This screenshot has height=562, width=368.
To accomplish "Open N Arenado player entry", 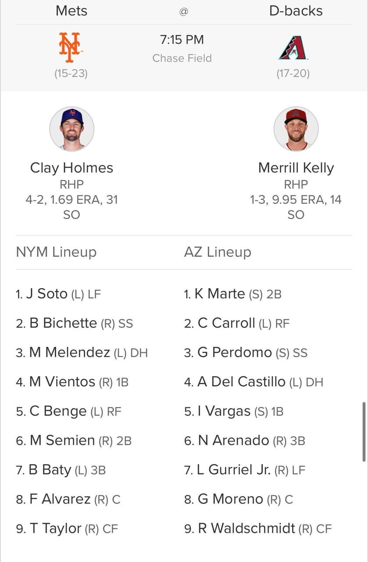I will [244, 440].
